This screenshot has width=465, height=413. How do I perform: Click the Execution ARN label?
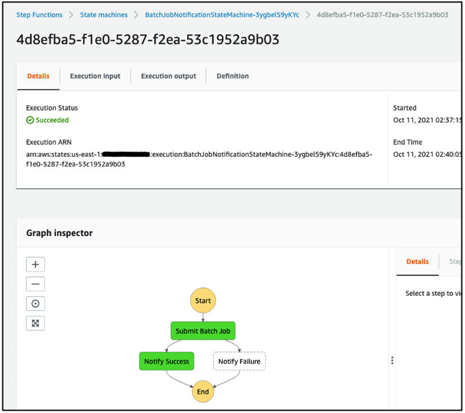click(x=48, y=142)
